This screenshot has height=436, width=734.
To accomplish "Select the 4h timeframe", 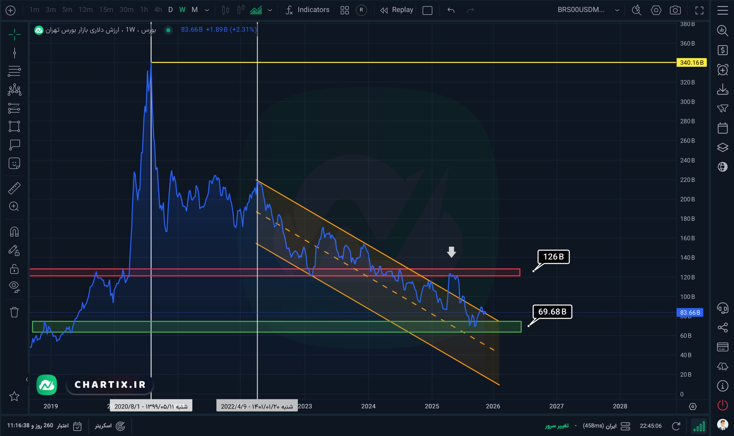I will coord(158,10).
